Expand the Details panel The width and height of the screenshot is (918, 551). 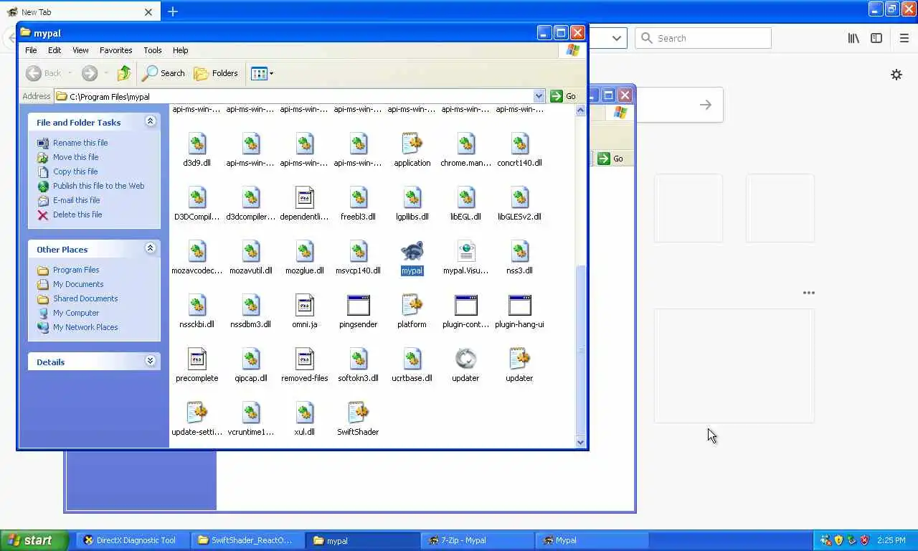tap(150, 361)
